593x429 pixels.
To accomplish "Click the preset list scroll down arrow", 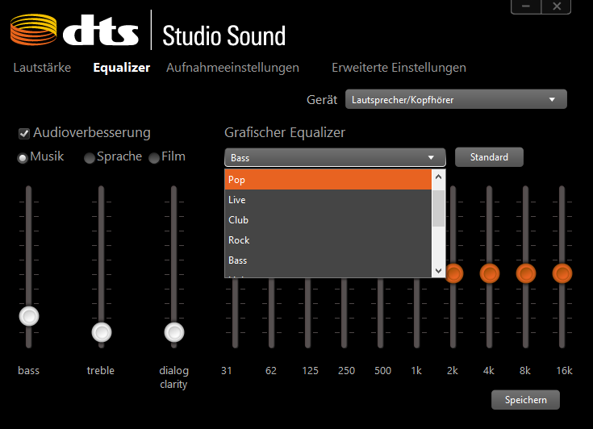I will [439, 271].
